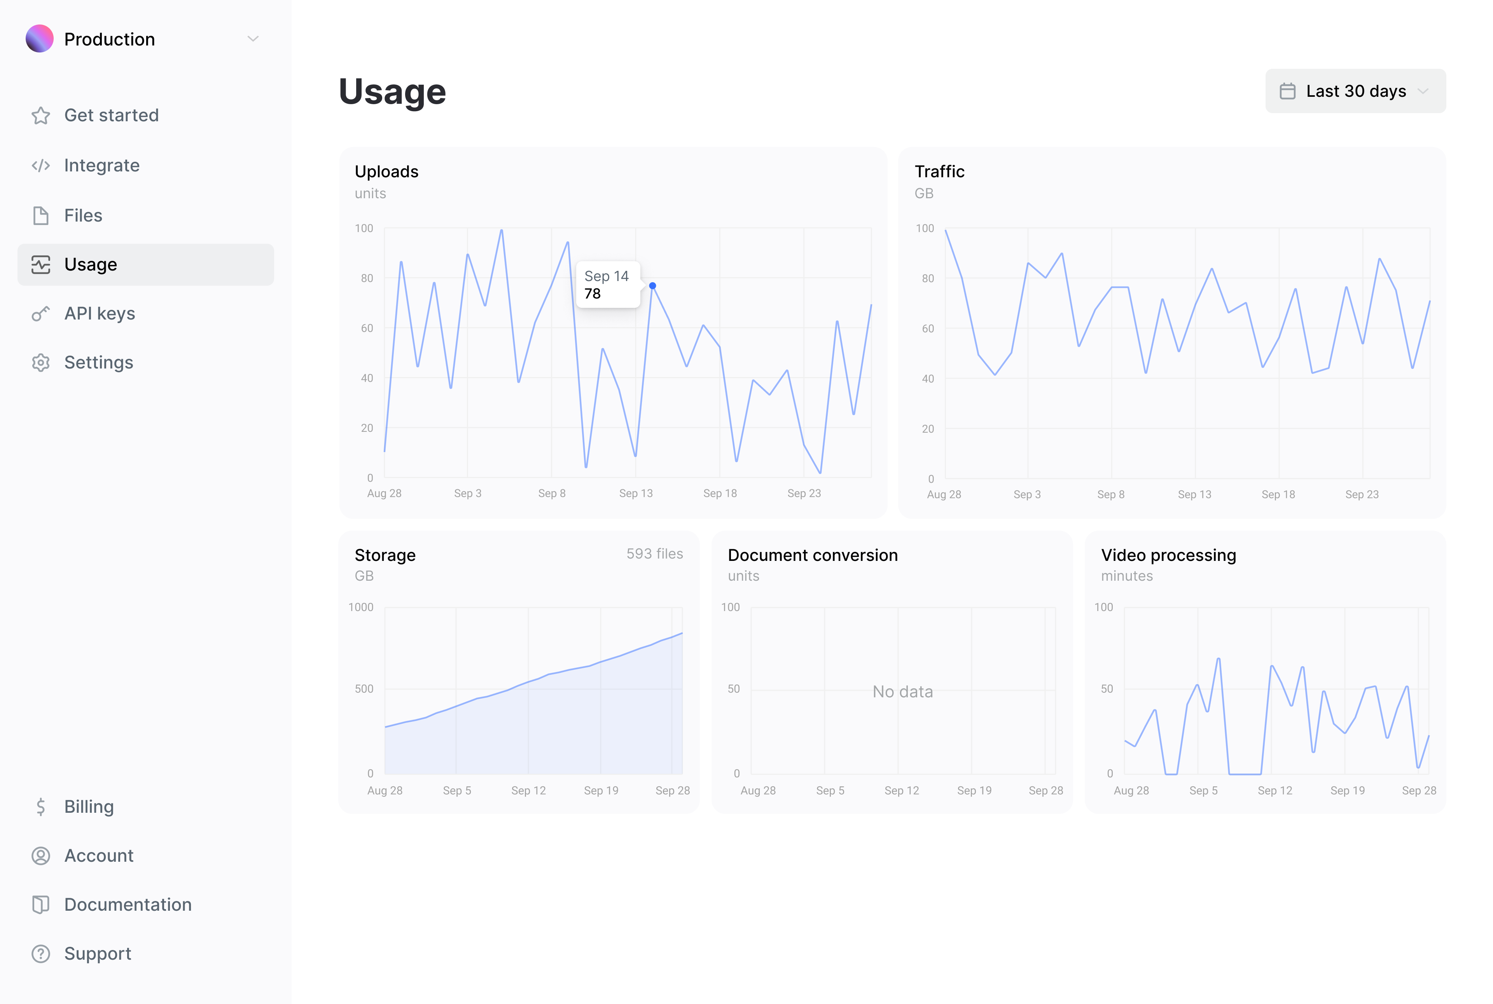Open Integrate via the code icon

40,165
